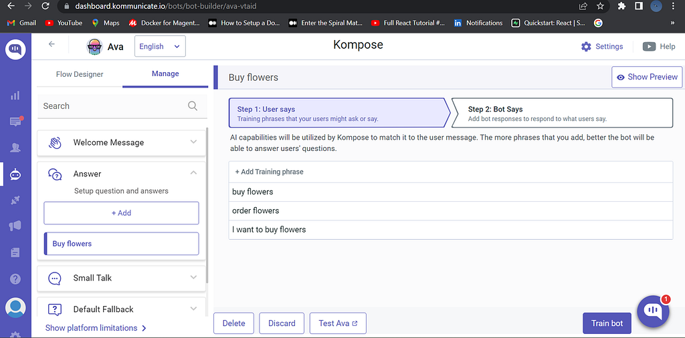Expand the Welcome Message section chevron
The height and width of the screenshot is (338, 685).
click(193, 142)
